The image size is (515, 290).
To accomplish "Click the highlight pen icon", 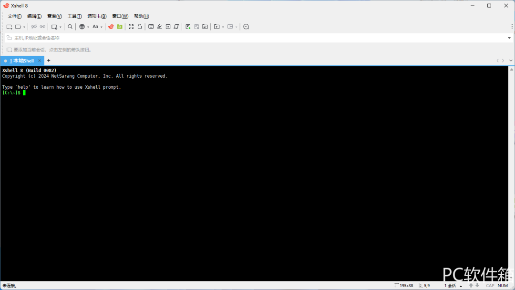I will tap(160, 27).
